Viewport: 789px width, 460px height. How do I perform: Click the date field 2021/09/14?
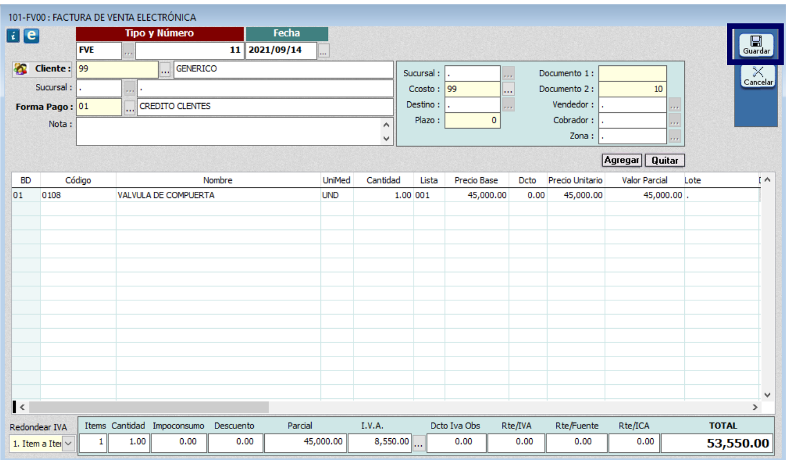(x=281, y=50)
